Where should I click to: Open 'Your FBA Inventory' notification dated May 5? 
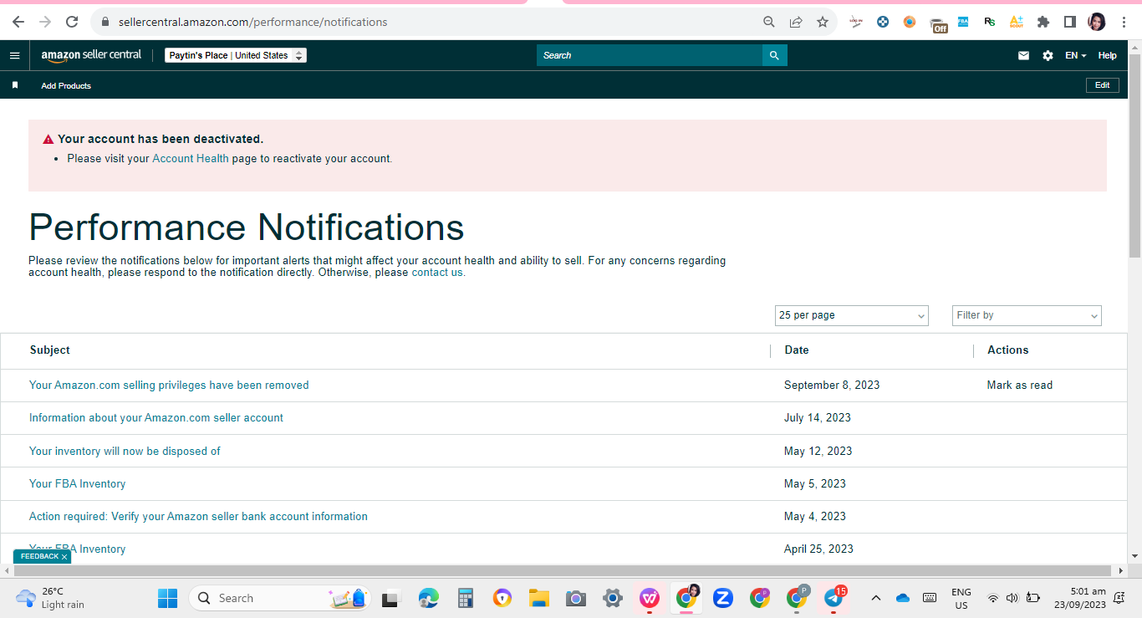pyautogui.click(x=77, y=484)
